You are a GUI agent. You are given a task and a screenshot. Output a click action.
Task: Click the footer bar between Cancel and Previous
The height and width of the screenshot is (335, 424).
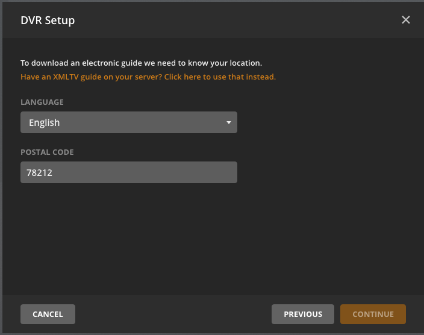tap(173, 314)
